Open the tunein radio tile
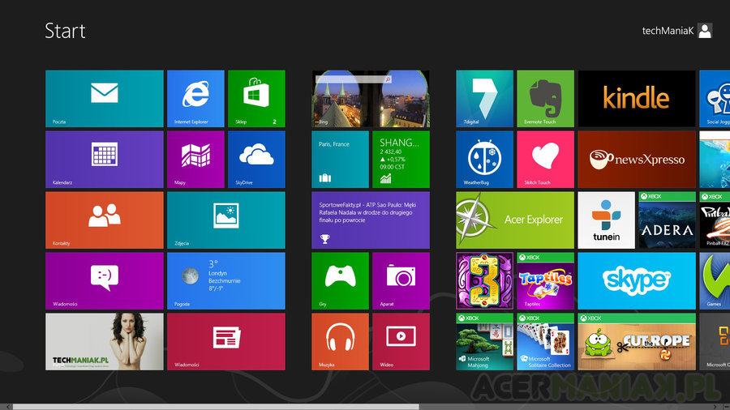Viewport: 730px width, 410px height. click(x=606, y=220)
